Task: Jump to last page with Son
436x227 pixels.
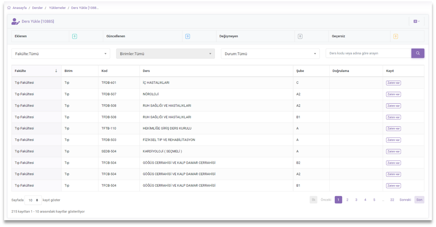Action: point(419,200)
